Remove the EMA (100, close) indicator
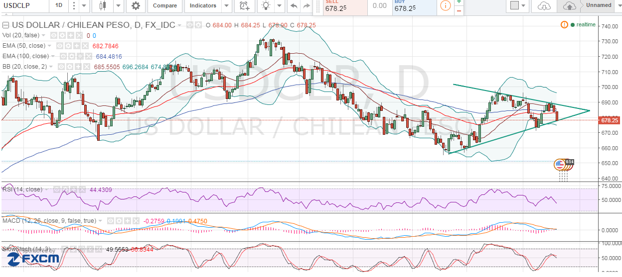 [x=89, y=56]
